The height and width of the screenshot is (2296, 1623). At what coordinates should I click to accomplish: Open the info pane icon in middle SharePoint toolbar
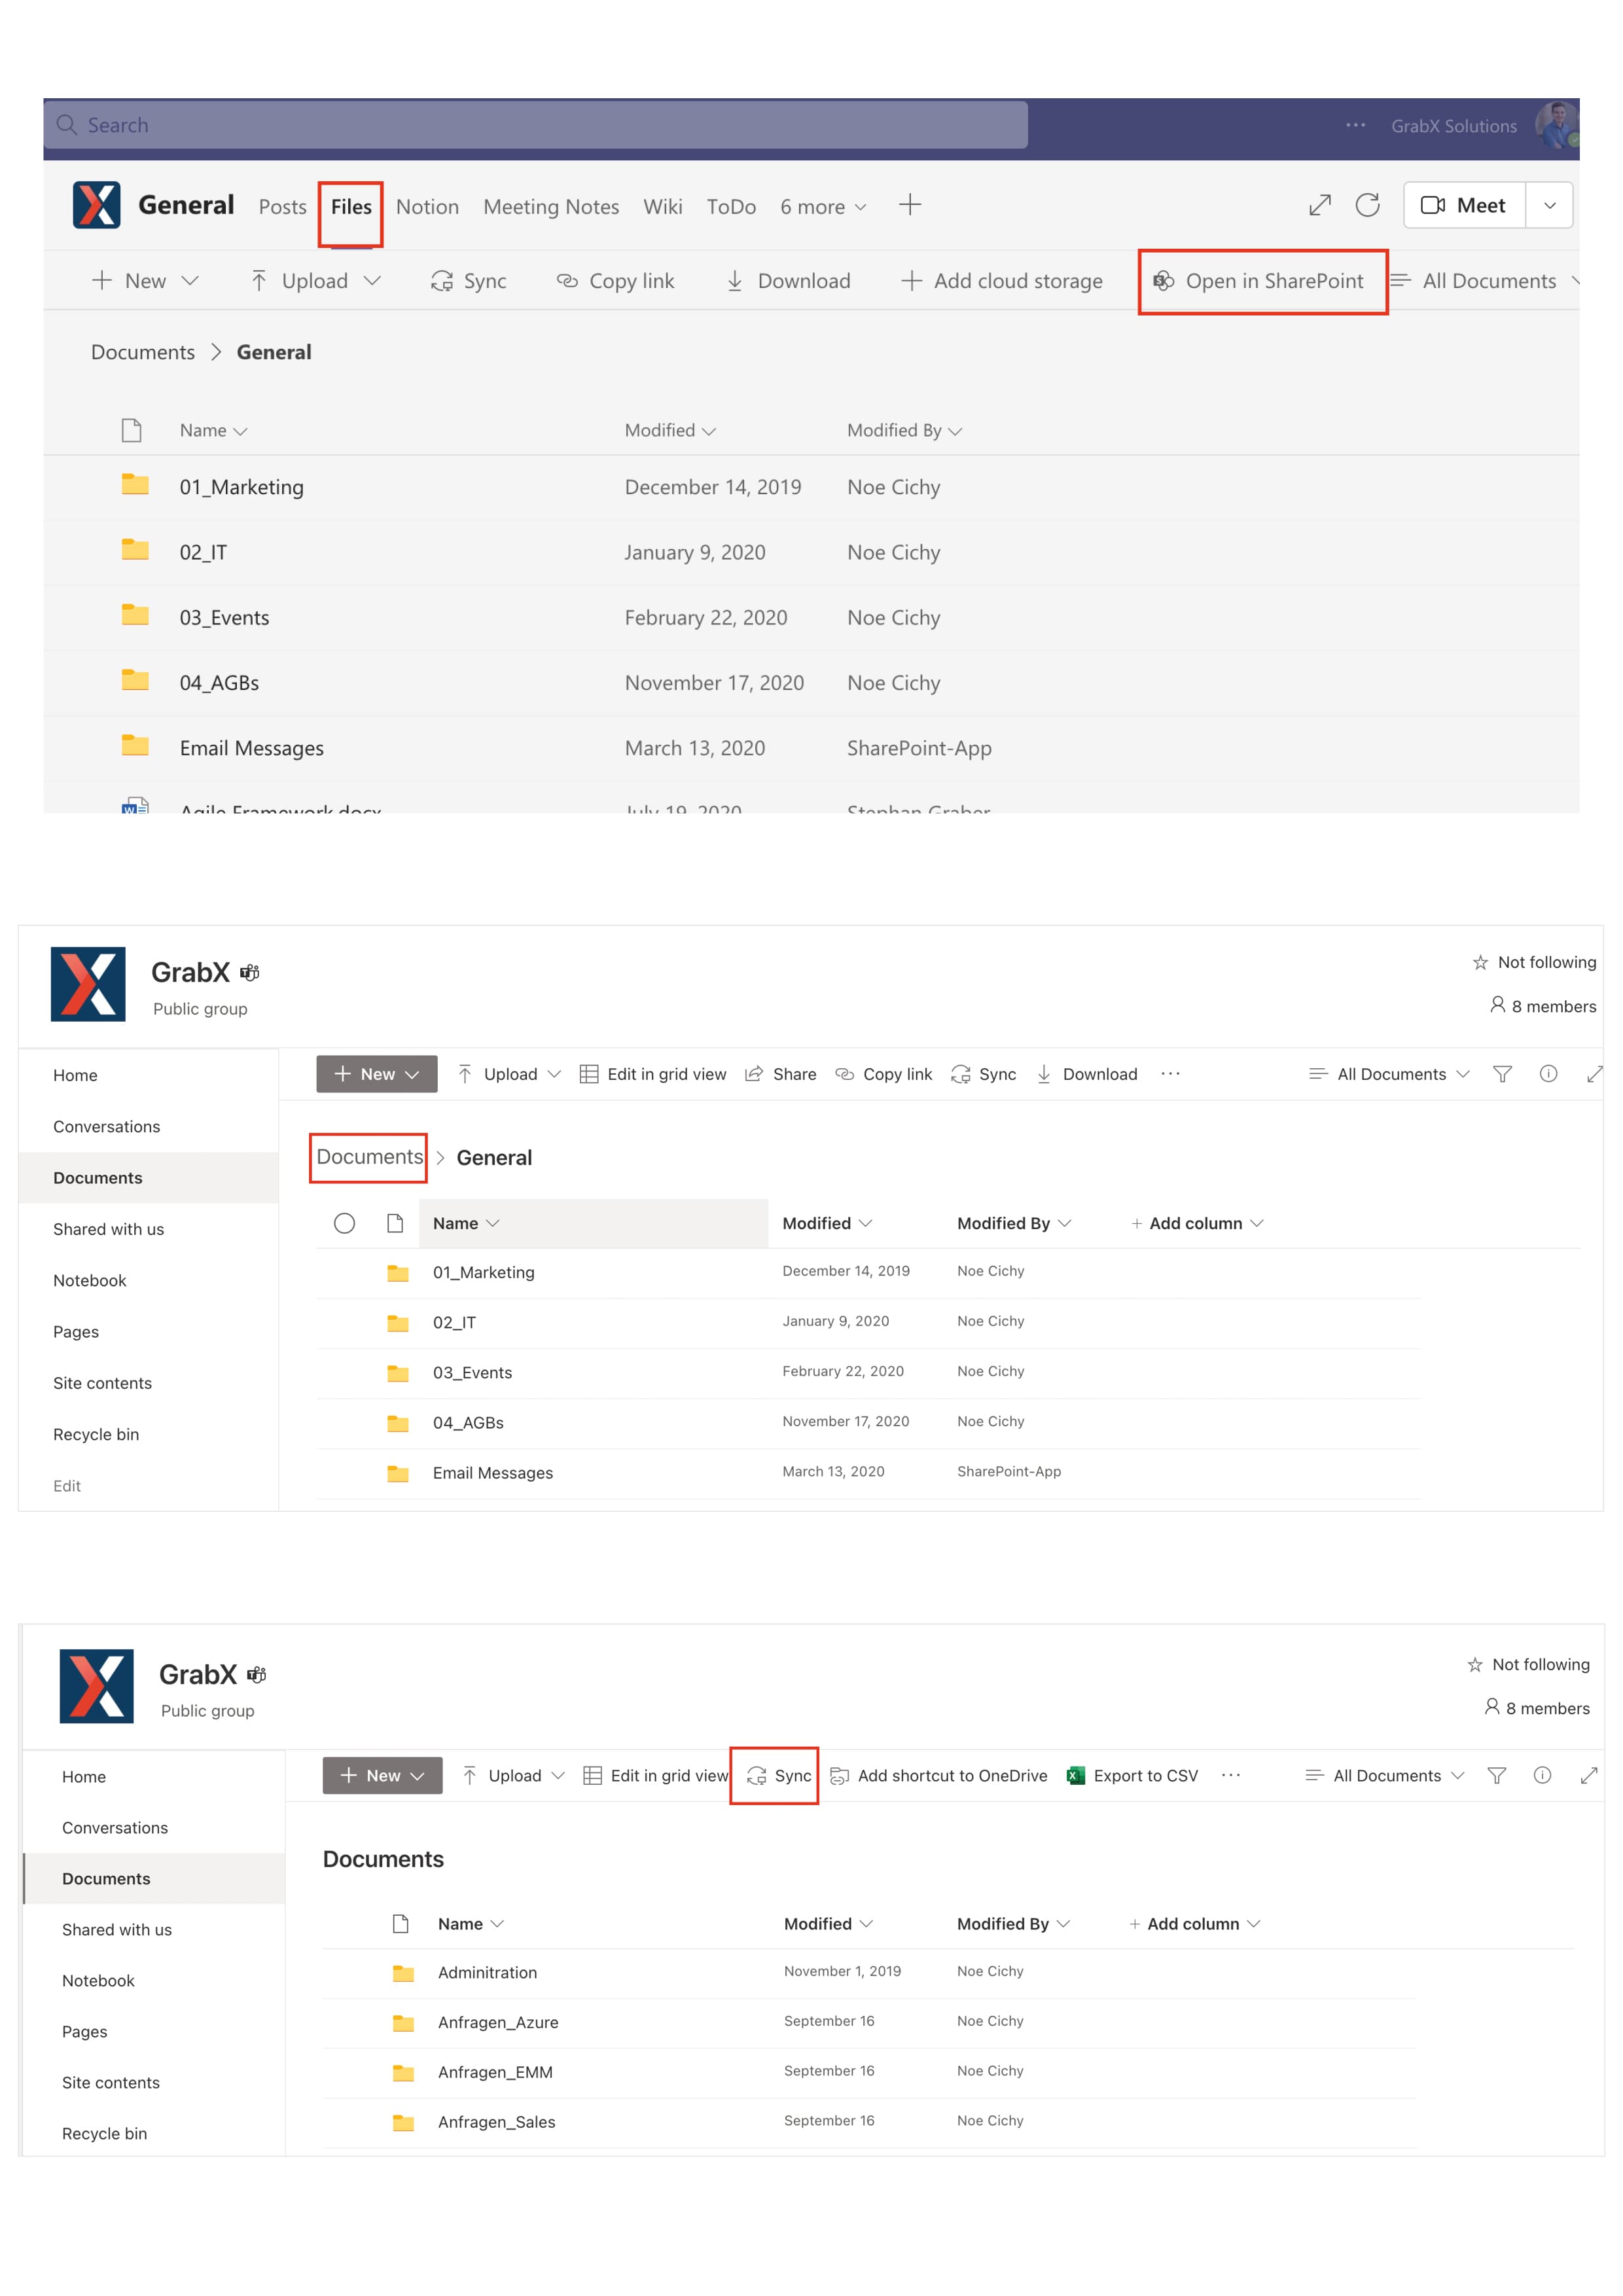1547,1074
